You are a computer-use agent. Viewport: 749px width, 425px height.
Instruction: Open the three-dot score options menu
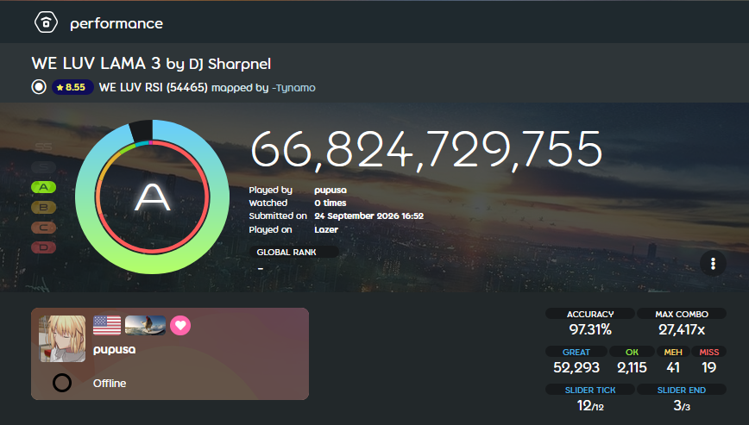(x=713, y=264)
